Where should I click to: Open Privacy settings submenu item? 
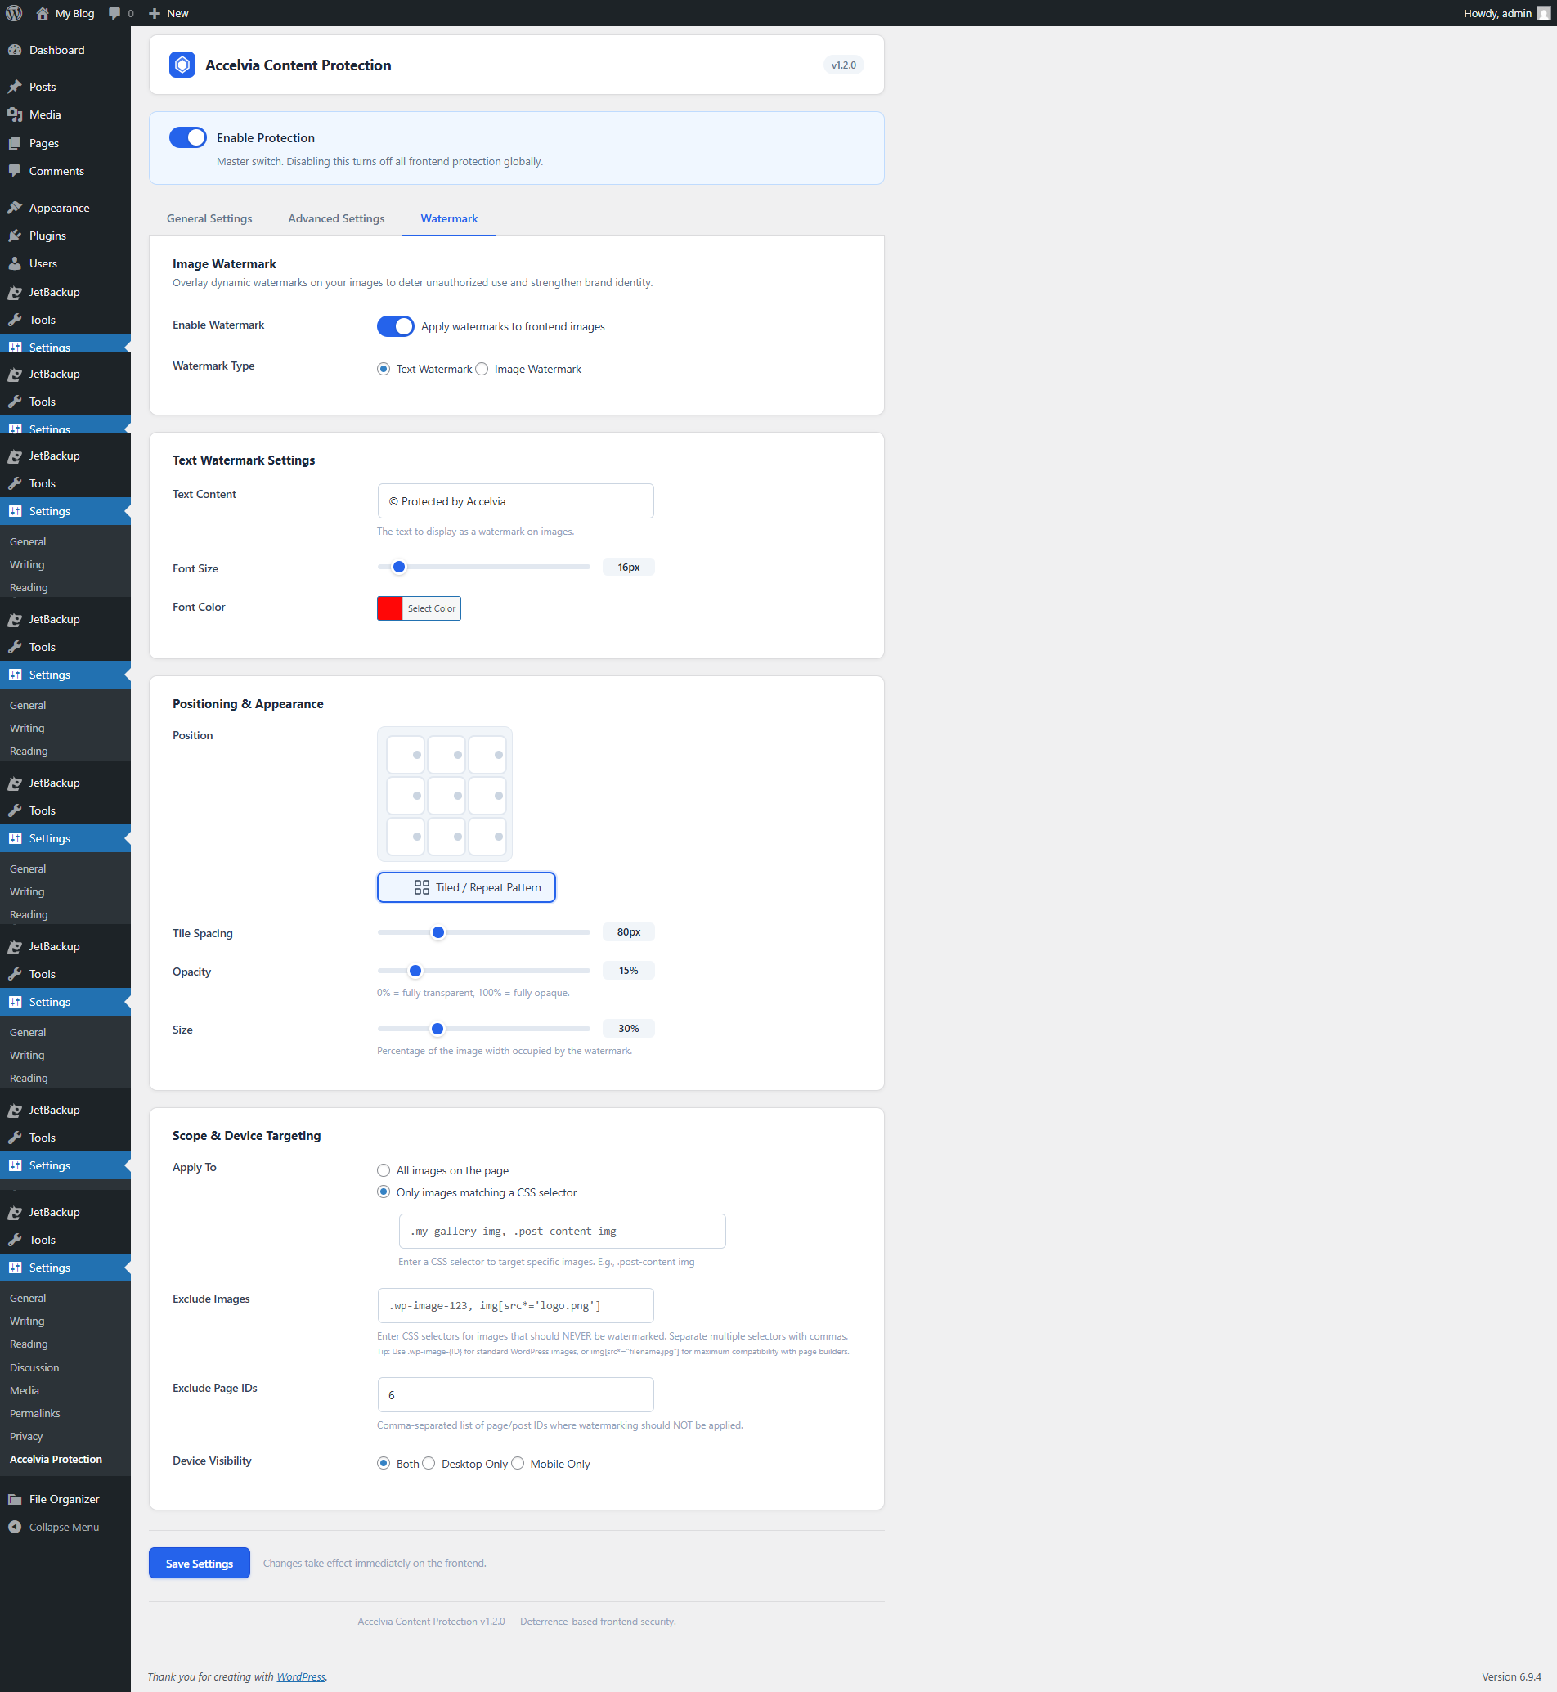click(26, 1436)
